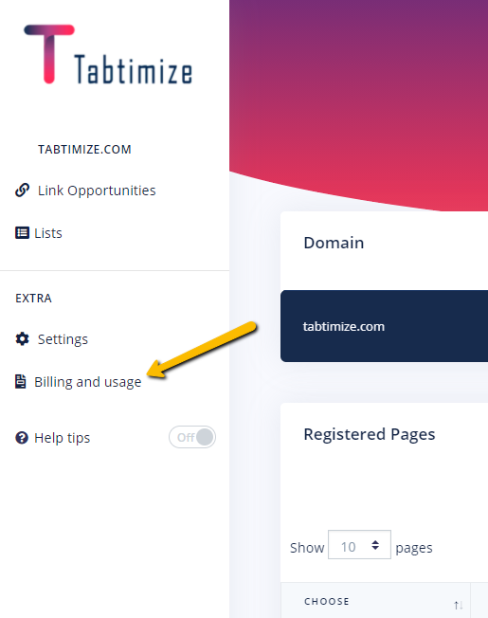The width and height of the screenshot is (488, 618).
Task: Click the CHOOSE column sort arrows icon
Action: coord(458,605)
